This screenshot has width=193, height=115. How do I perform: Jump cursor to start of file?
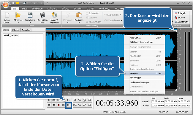(x=64, y=105)
